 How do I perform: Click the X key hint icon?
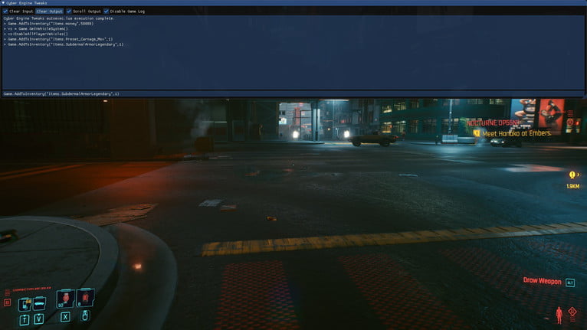point(65,317)
